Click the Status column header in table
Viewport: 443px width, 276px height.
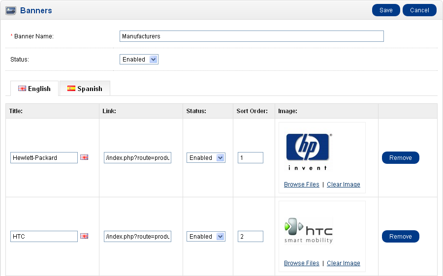tap(196, 111)
